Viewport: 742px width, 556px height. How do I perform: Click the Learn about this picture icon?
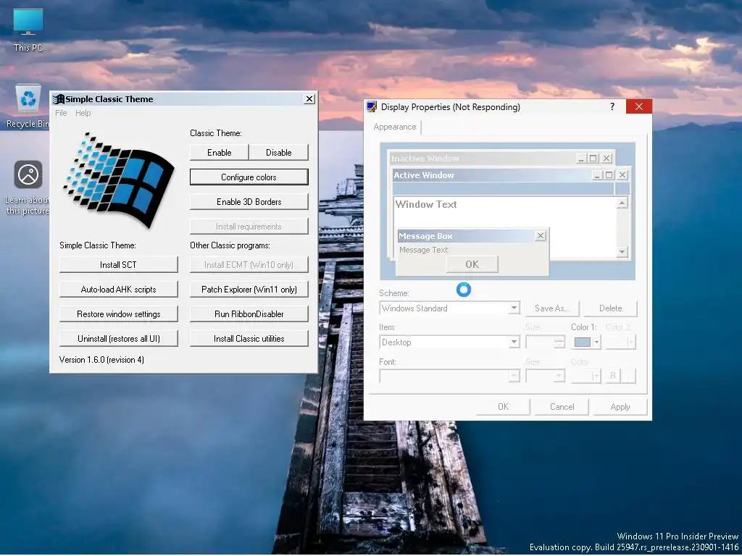point(28,188)
